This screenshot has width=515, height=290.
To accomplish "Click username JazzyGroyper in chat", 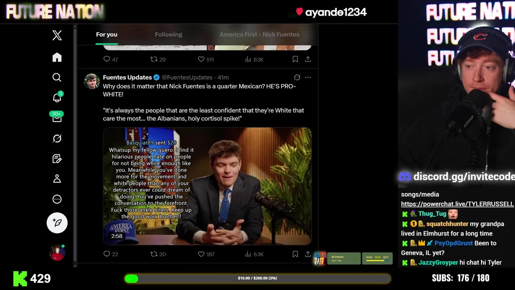I will tap(438, 263).
